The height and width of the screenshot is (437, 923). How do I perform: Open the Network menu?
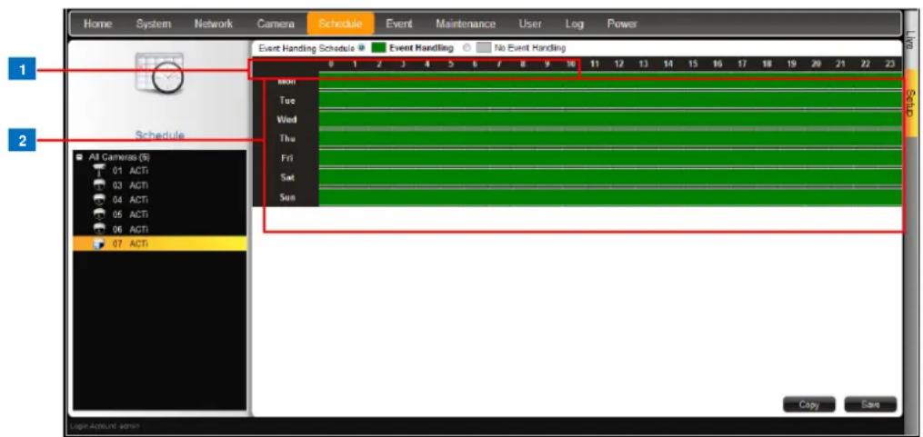[x=213, y=25]
